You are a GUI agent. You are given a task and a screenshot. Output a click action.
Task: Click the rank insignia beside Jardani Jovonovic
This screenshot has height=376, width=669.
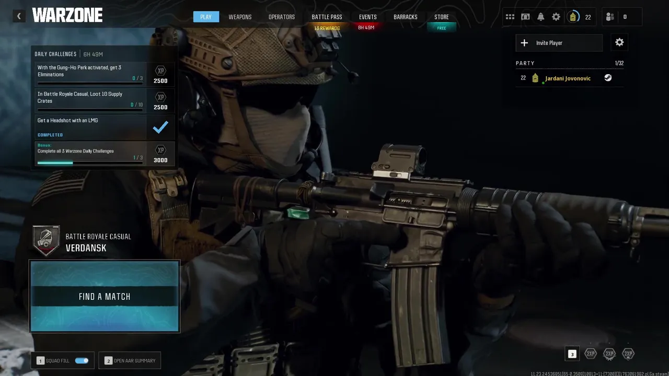tap(535, 78)
